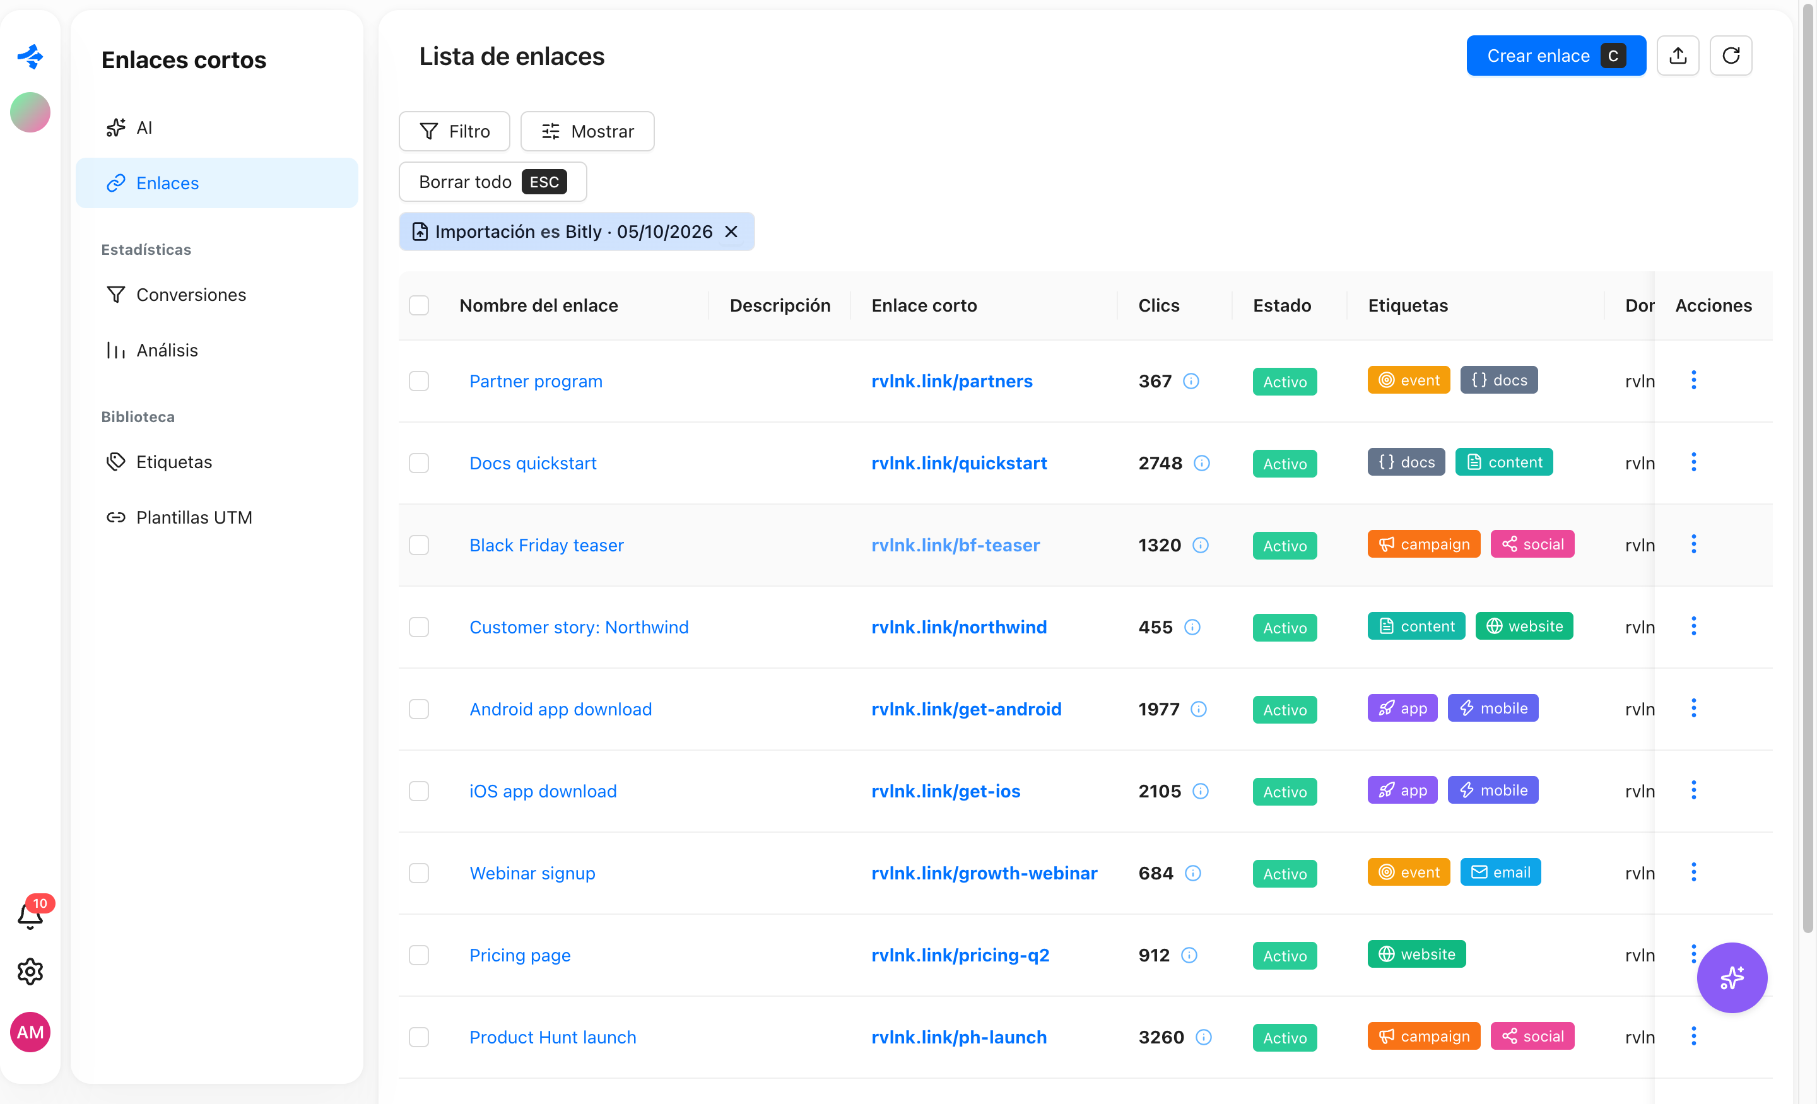Show clicks info icon next to 2748
The image size is (1817, 1104).
click(x=1202, y=463)
